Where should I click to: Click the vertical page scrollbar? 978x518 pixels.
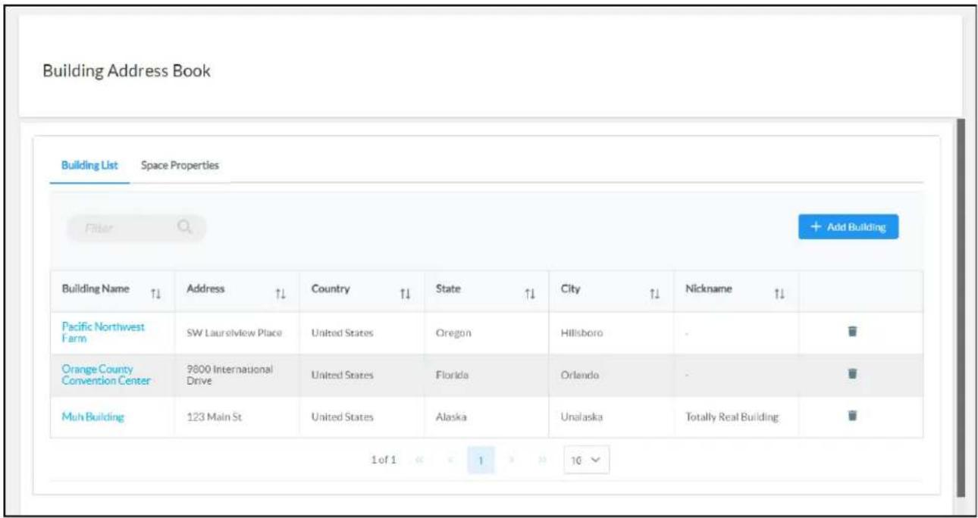coord(962,307)
